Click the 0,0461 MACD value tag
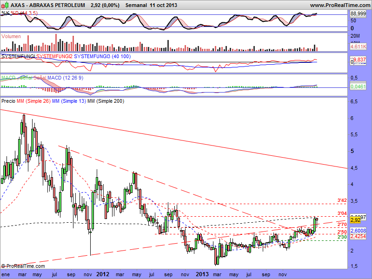372x279 pixels. coord(358,86)
